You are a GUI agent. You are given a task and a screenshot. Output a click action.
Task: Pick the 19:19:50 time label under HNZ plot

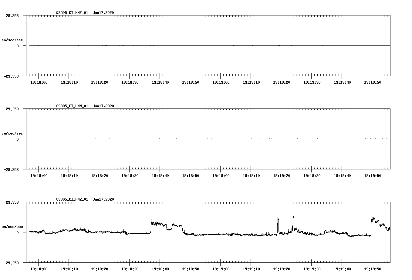(x=373, y=269)
